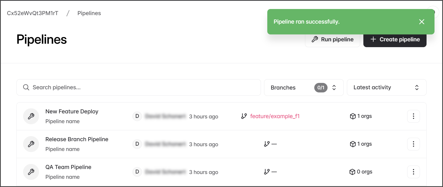Open the QA Team Pipeline entry
Screen dimensions: 443x187
click(68, 167)
